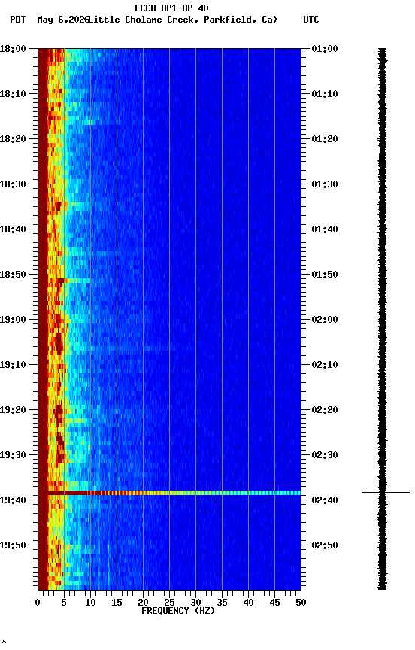The height and width of the screenshot is (650, 415).
Task: Click 'Cholame Creek, Parkfield, Ca)' location text
Action: coord(201,20)
